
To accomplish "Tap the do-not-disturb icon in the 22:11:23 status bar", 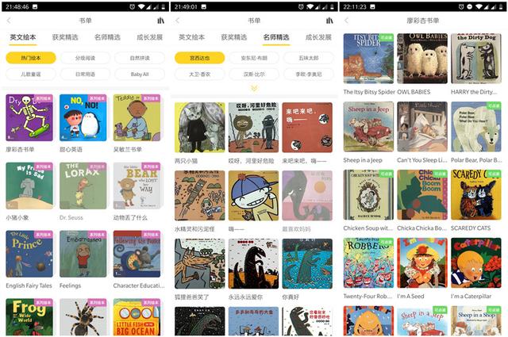I will point(469,6).
